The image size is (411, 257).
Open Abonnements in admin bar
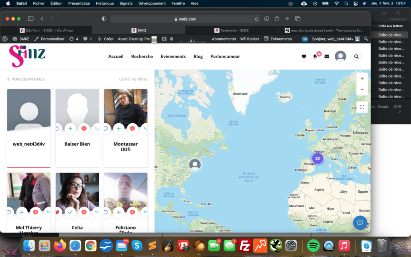224,39
